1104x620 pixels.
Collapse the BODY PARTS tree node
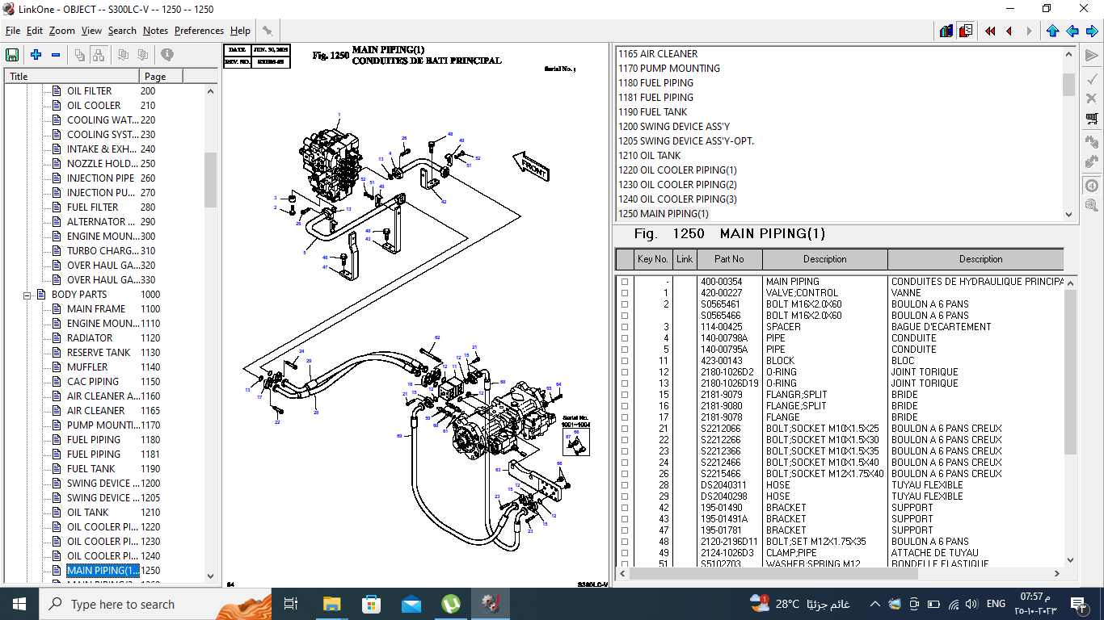(x=27, y=295)
